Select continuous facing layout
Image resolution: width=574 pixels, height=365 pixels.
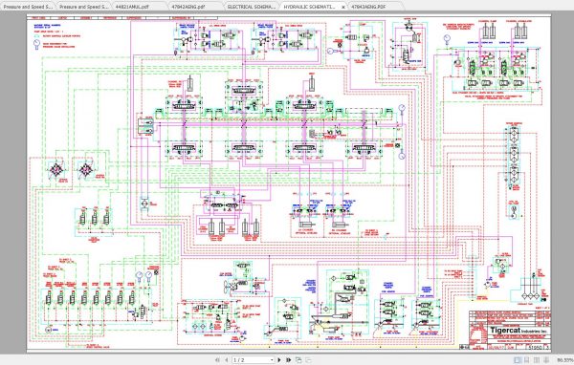545,360
